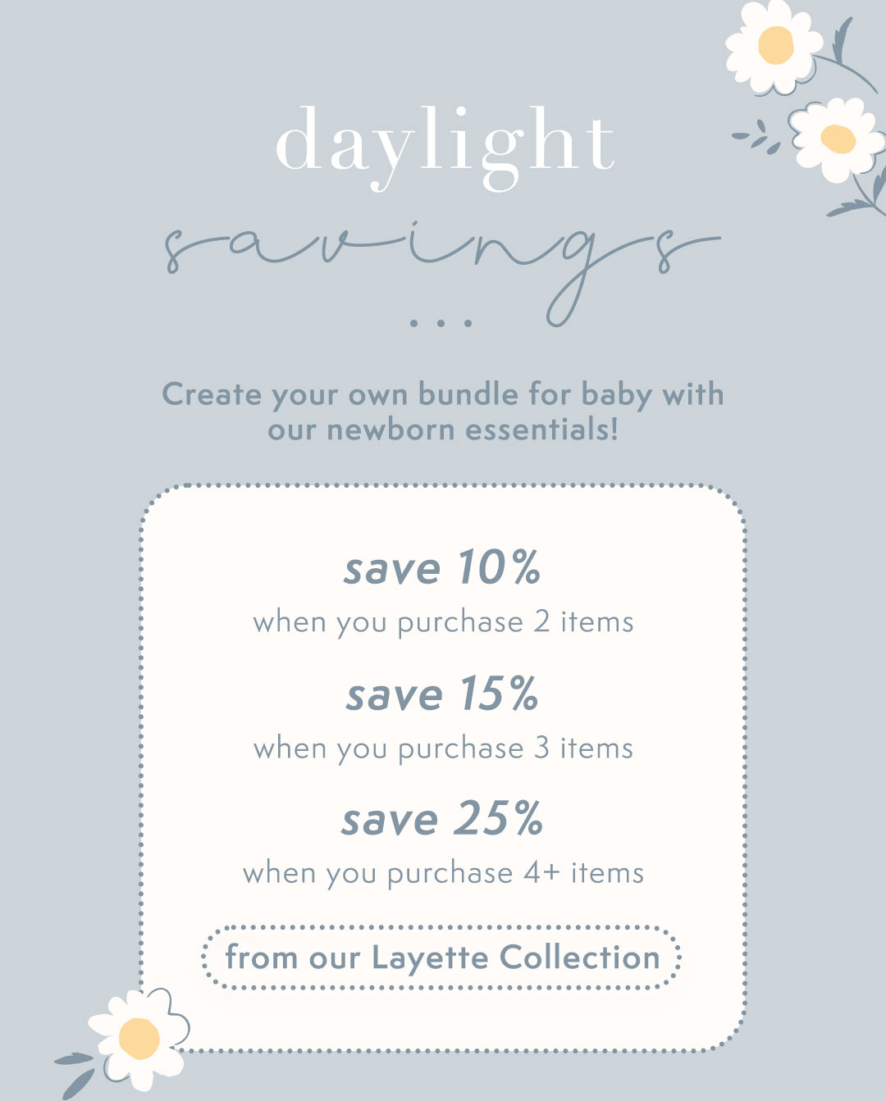Click 'our newborn essentials!' text line
The height and width of the screenshot is (1101, 886).
[443, 430]
